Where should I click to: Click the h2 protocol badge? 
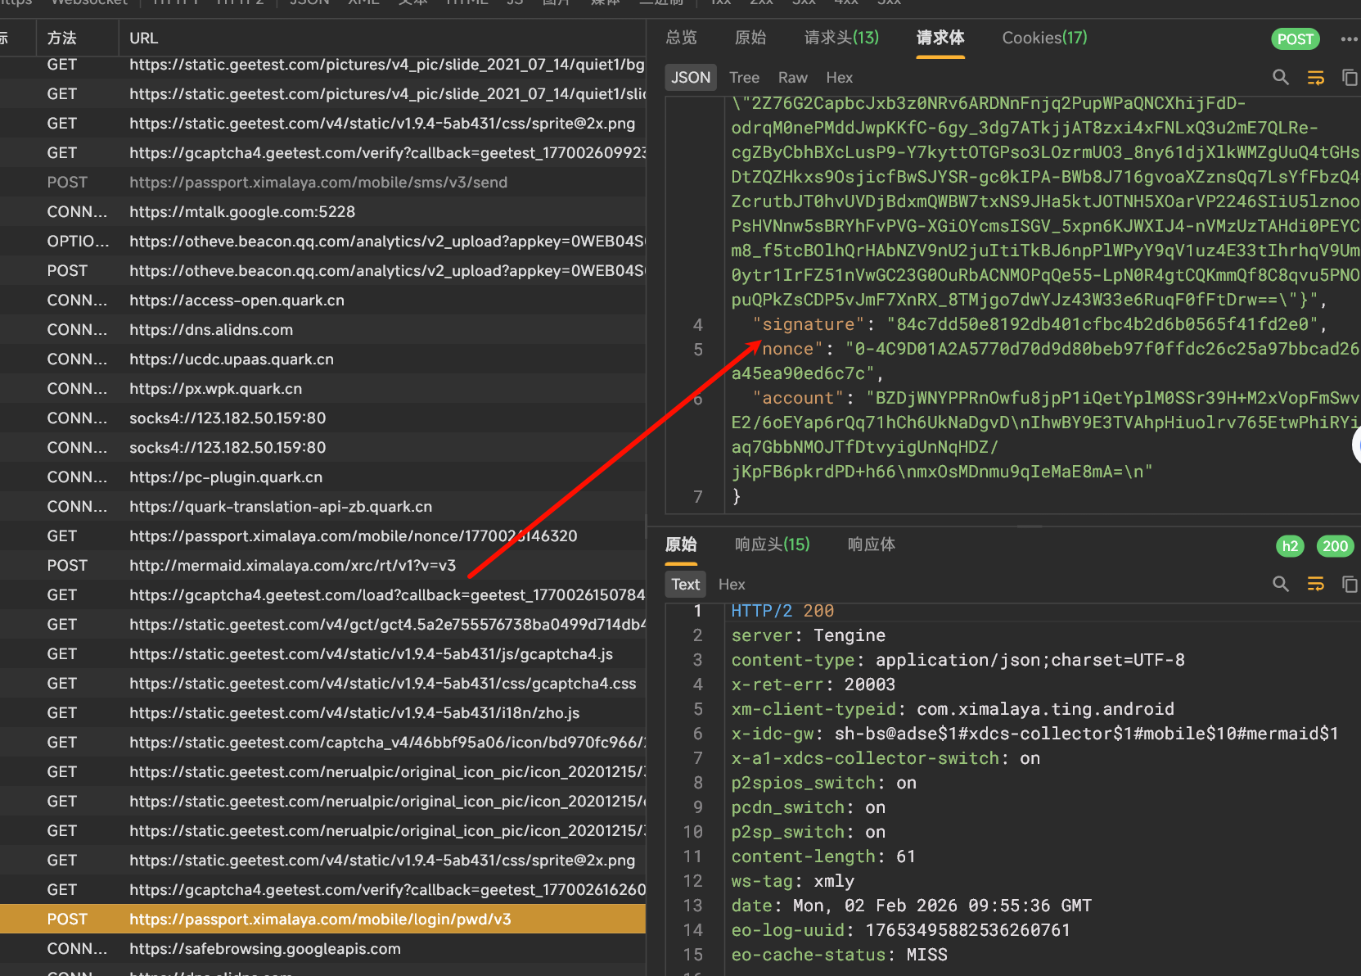point(1290,546)
